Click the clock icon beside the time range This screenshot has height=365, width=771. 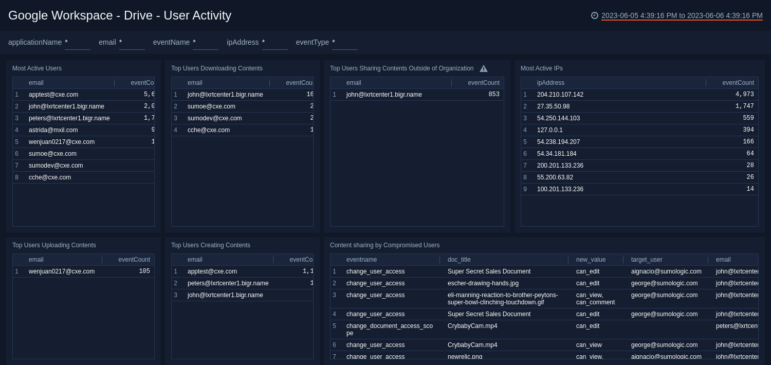pyautogui.click(x=594, y=15)
